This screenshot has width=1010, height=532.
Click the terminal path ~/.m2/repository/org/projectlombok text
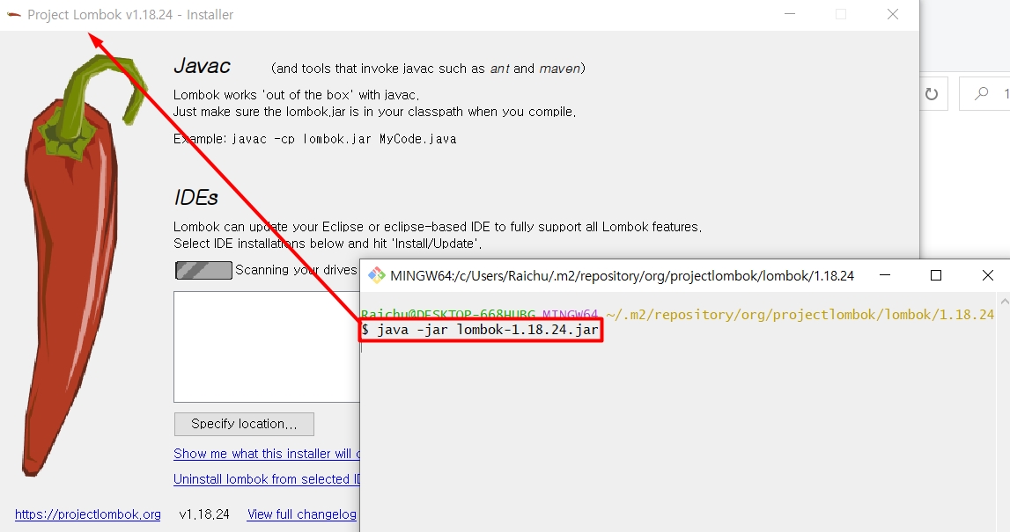tap(800, 315)
